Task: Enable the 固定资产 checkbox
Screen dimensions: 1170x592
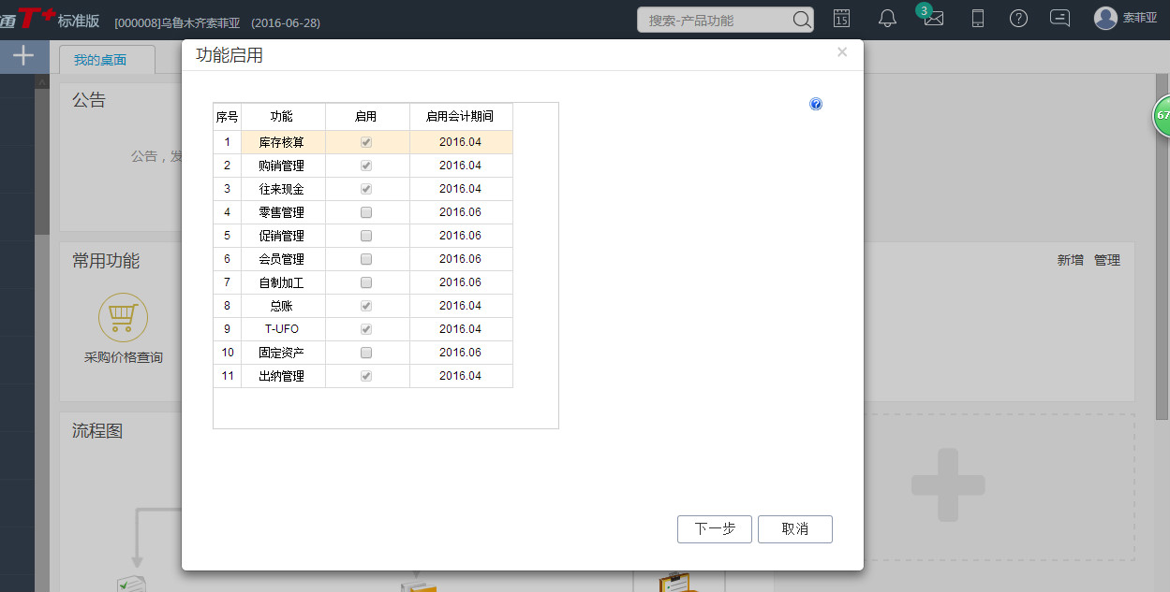Action: click(366, 353)
